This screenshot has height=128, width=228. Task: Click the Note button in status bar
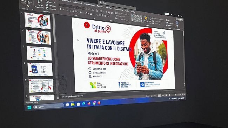147,96
